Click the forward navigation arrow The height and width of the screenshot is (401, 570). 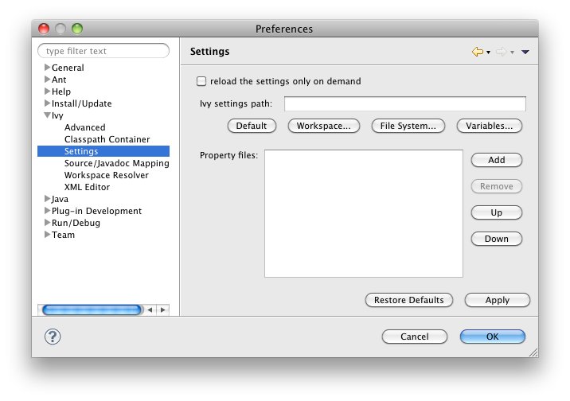(x=501, y=52)
